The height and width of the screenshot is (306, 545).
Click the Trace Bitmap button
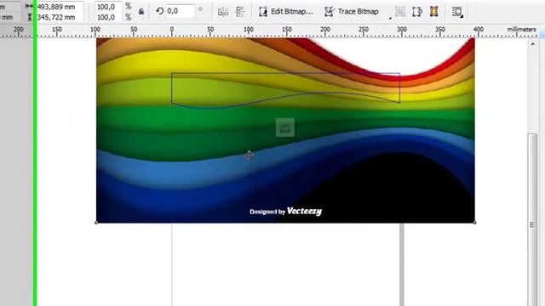coord(352,11)
